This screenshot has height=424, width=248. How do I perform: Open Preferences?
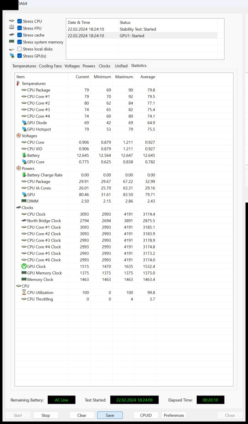point(174,415)
